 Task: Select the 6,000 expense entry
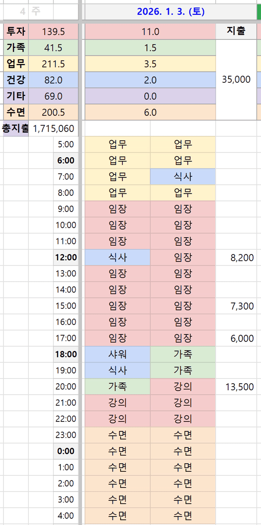(242, 339)
